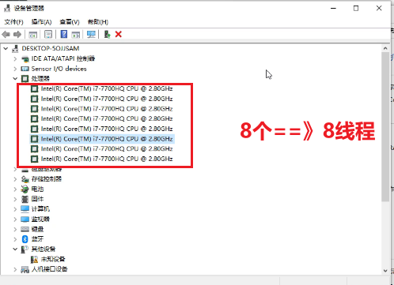Click the Bluetooth icon in the tree
The width and height of the screenshot is (394, 285).
click(25, 239)
